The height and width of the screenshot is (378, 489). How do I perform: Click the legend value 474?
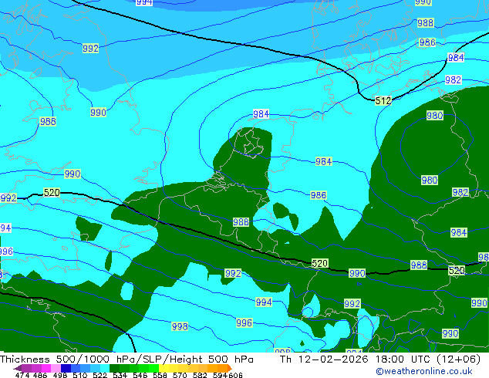[22, 375]
